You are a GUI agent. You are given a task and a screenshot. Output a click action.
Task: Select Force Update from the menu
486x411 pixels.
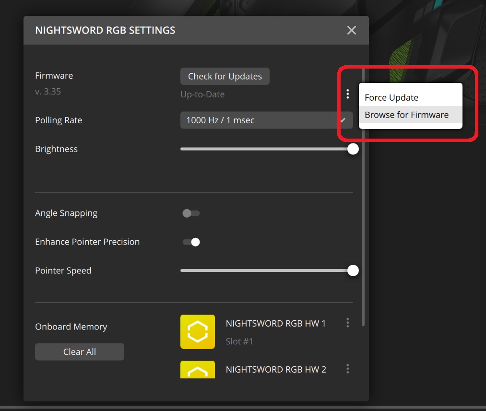391,97
